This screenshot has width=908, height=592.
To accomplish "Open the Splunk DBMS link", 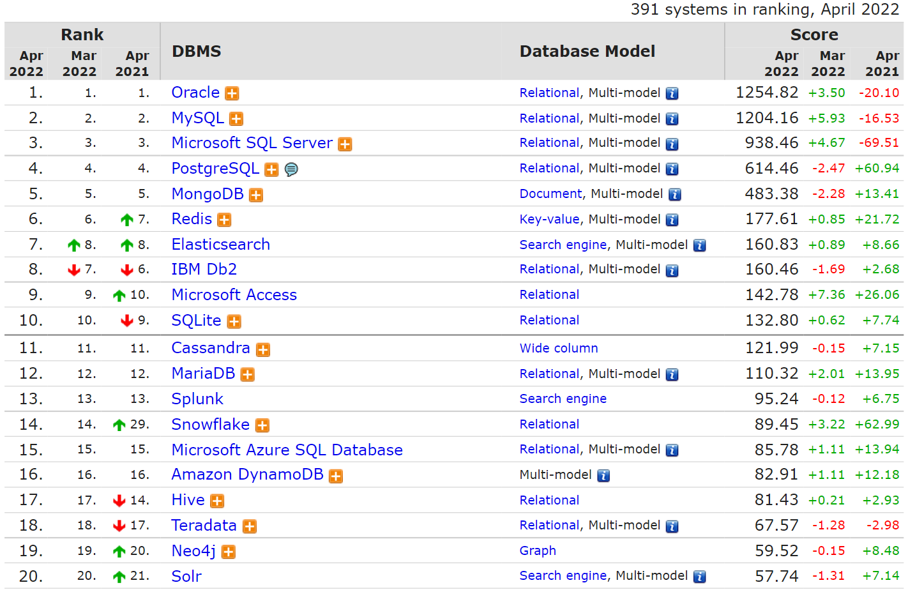I will pos(197,399).
